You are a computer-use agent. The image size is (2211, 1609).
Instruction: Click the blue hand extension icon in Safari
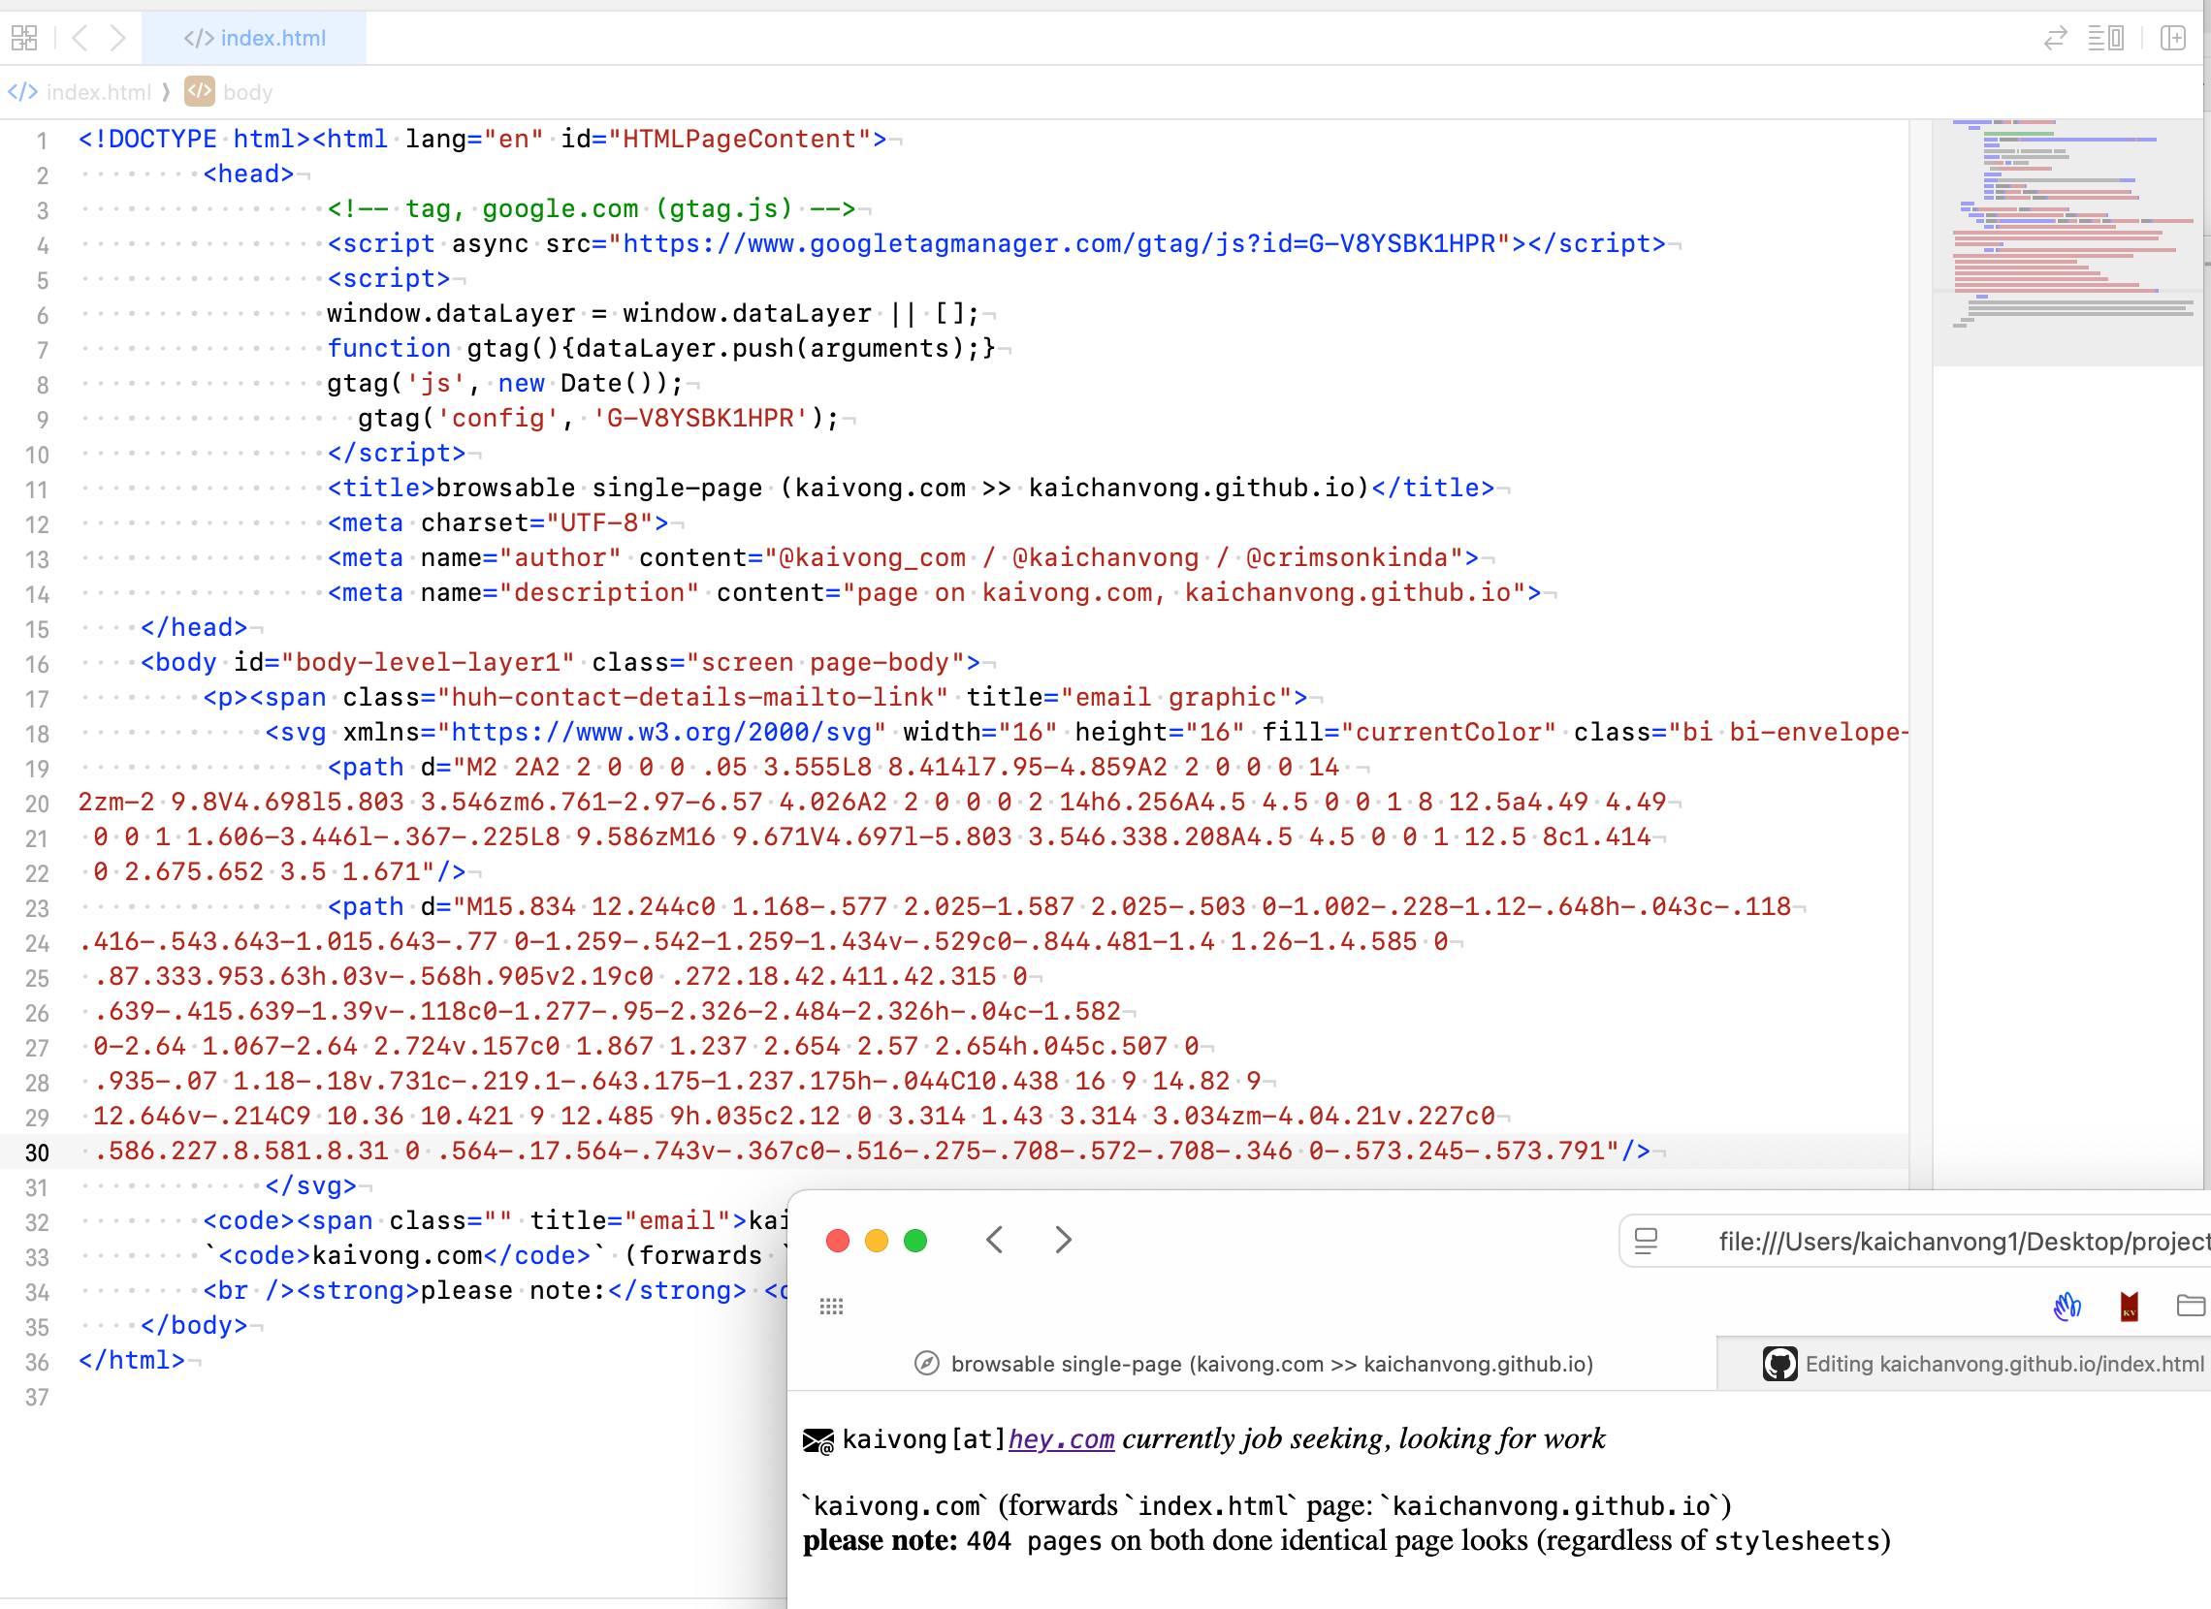[2067, 1306]
